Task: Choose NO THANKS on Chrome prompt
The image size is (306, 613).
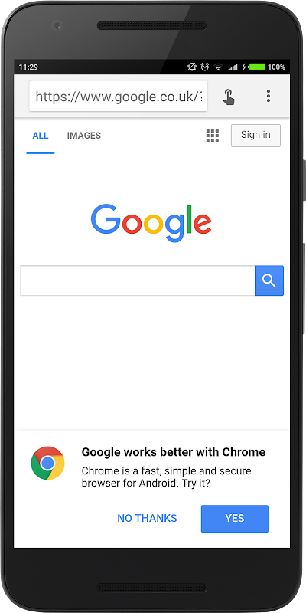Action: click(x=147, y=519)
